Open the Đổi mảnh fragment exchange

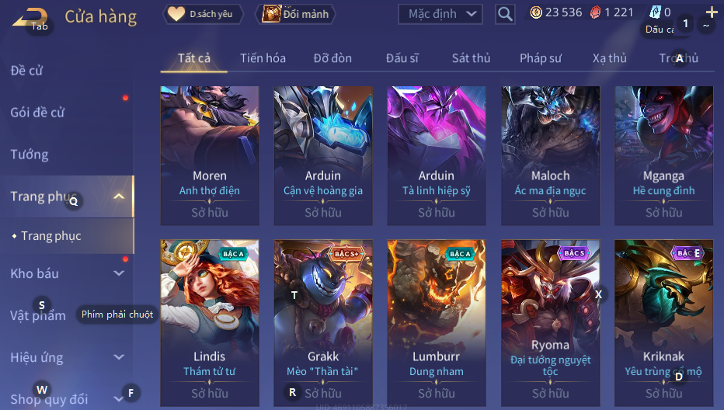[x=295, y=14]
